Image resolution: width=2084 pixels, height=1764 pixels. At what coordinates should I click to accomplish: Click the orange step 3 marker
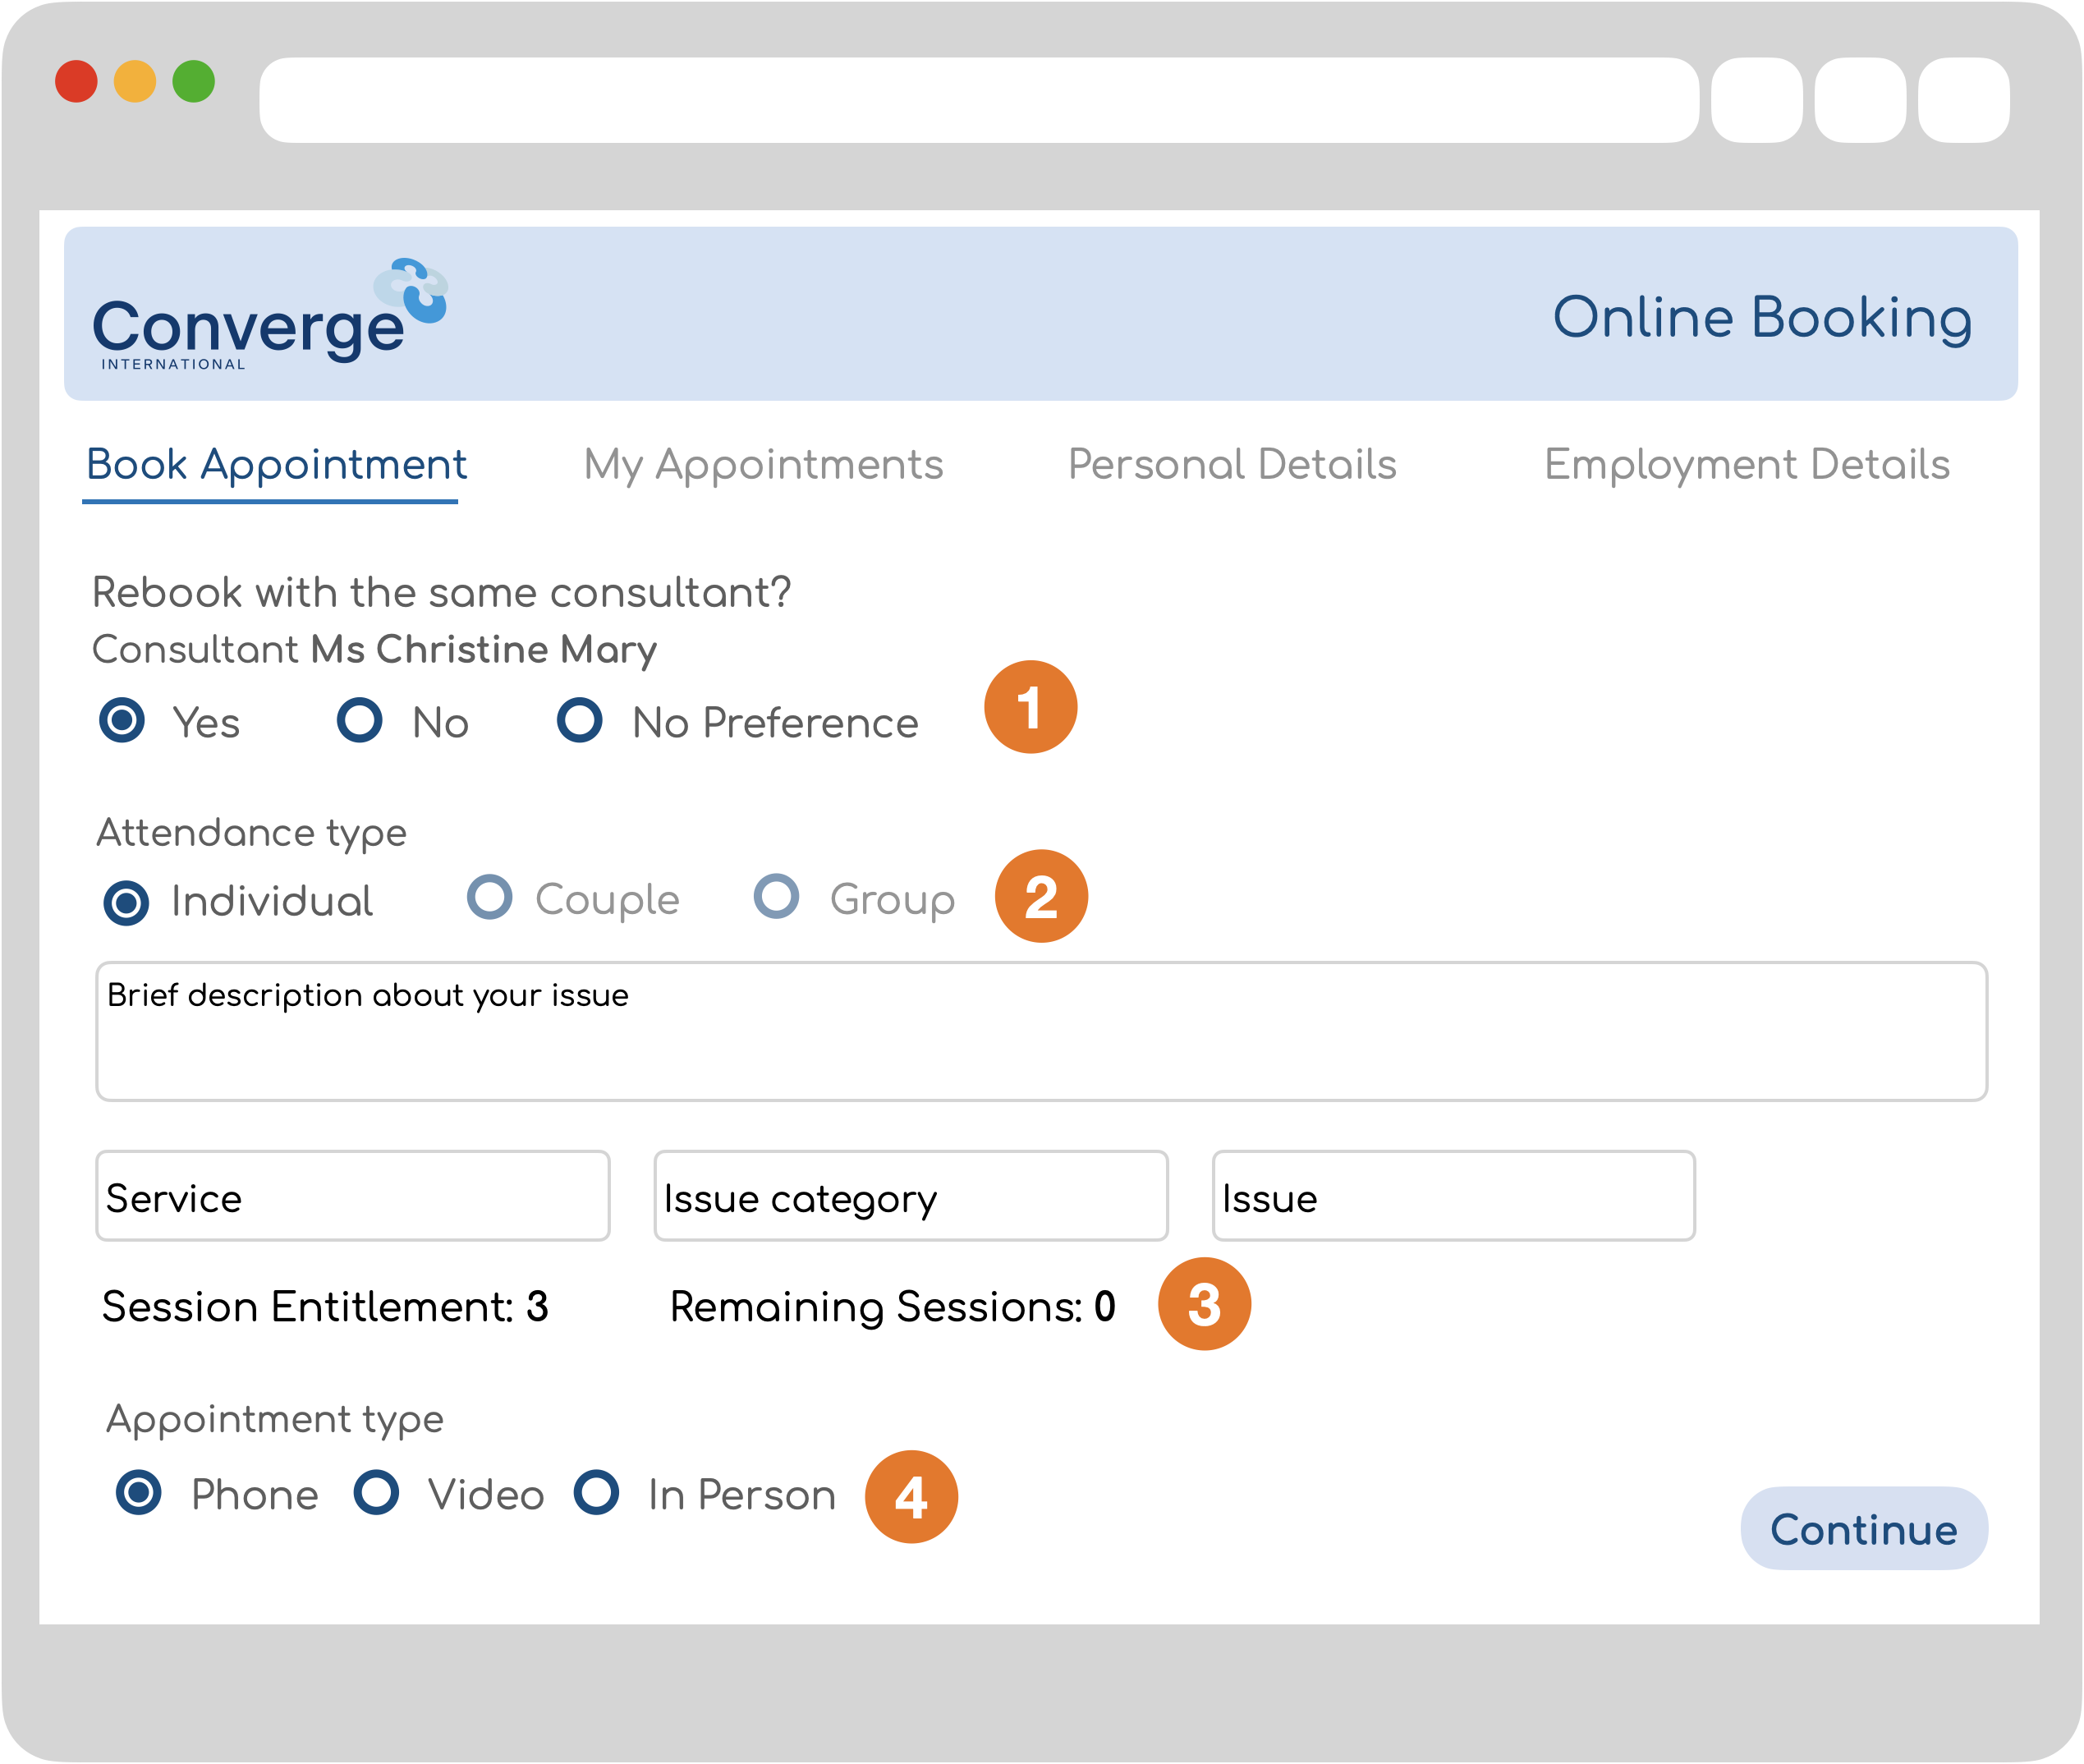click(1203, 1304)
